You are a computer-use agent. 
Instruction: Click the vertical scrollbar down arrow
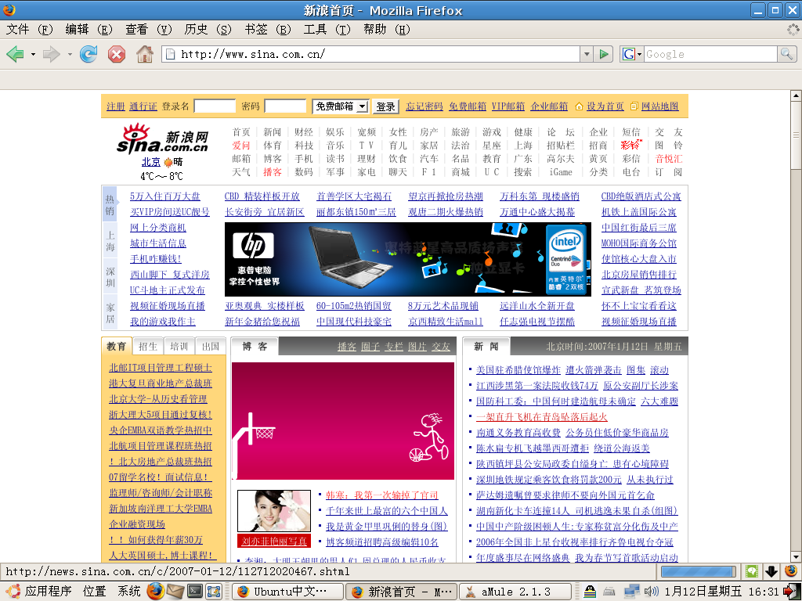pos(796,557)
